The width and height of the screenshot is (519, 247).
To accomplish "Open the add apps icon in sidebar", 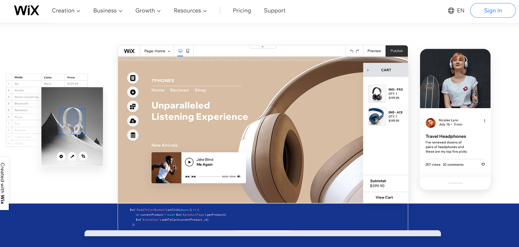I will coord(133,106).
